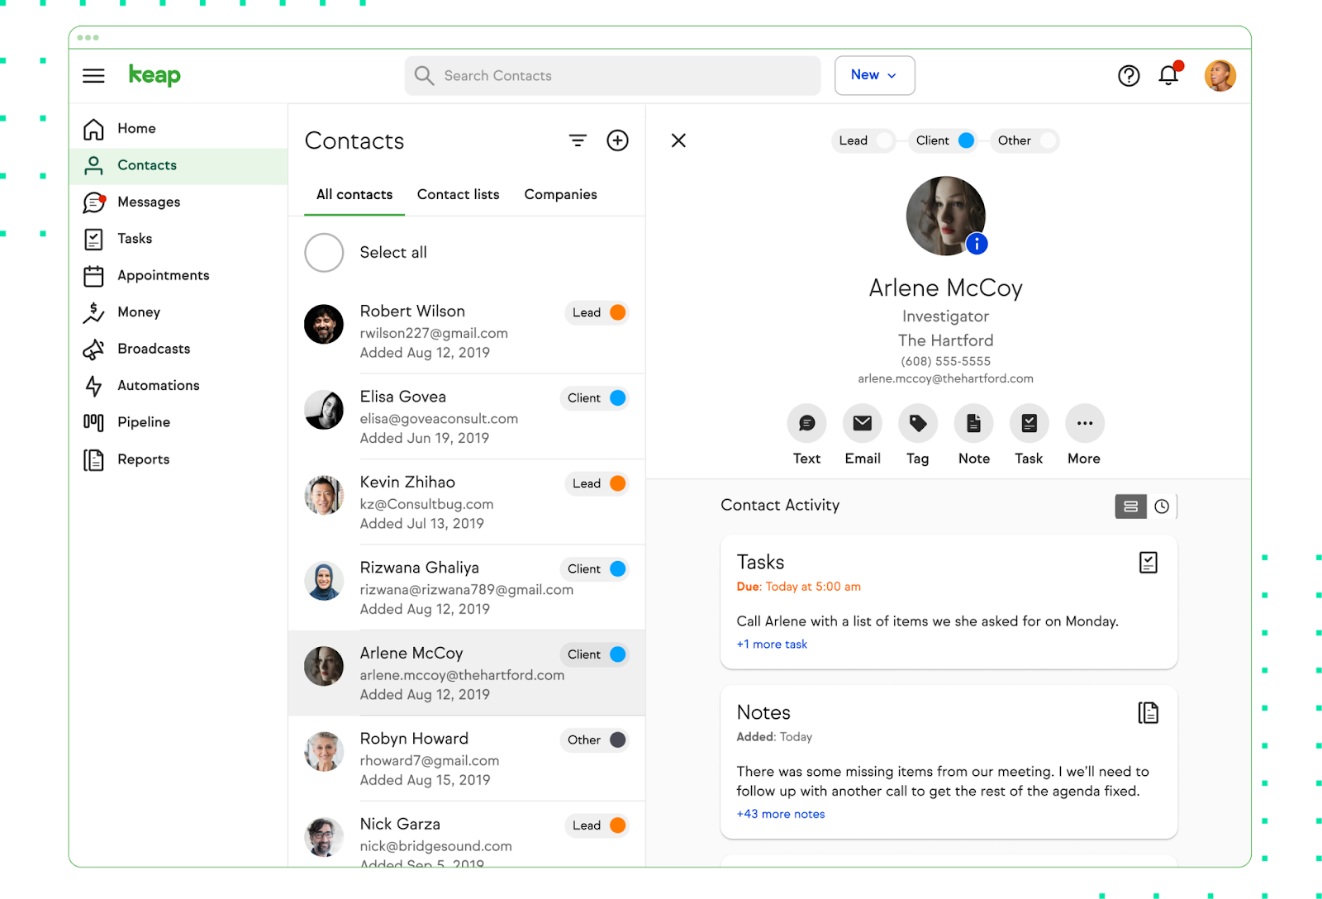Image resolution: width=1322 pixels, height=899 pixels.
Task: Set contact type to Other in detail header
Action: tap(1025, 141)
